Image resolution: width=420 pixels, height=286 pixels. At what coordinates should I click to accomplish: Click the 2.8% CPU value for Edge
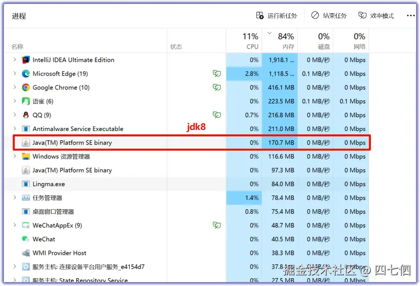pyautogui.click(x=252, y=74)
